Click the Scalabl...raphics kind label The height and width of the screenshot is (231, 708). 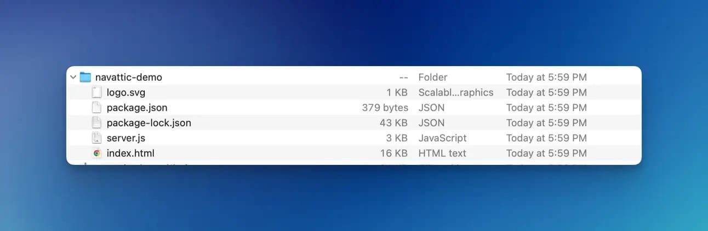point(456,93)
